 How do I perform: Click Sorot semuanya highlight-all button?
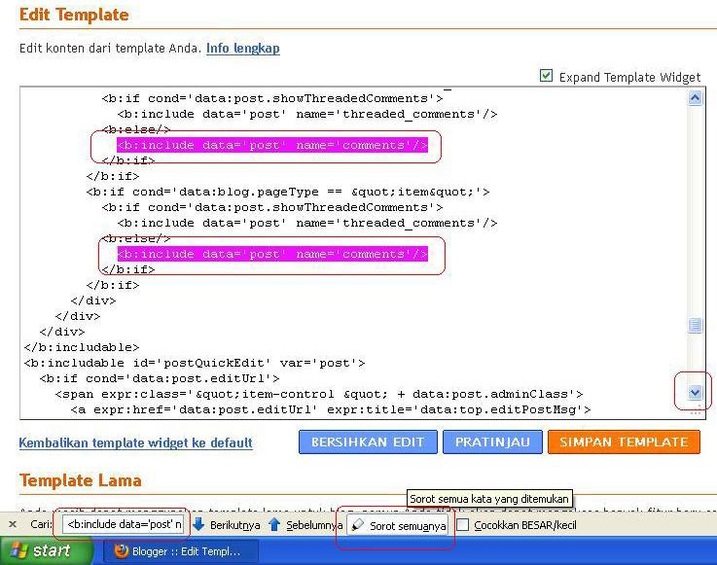point(398,525)
